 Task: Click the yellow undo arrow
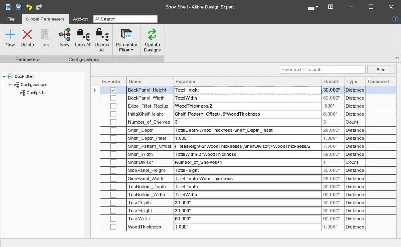[x=29, y=7]
